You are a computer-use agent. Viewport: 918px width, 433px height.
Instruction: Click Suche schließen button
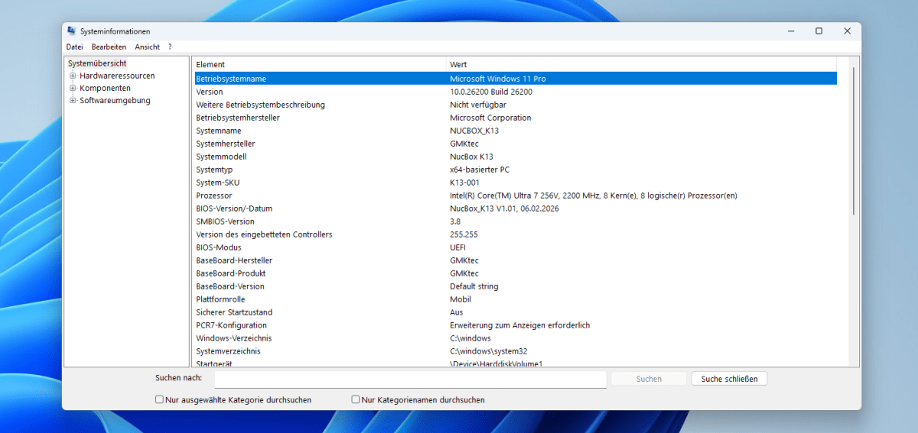point(729,379)
